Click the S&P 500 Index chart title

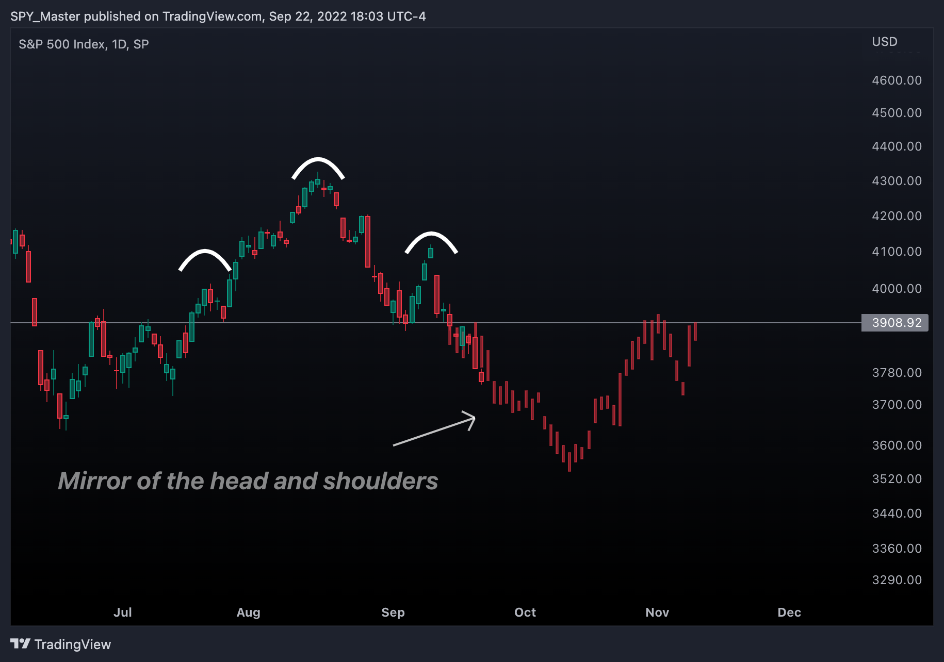coord(84,44)
